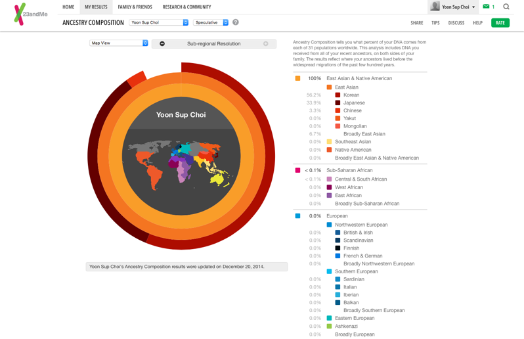
Task: Open the My Results menu
Action: pos(97,7)
